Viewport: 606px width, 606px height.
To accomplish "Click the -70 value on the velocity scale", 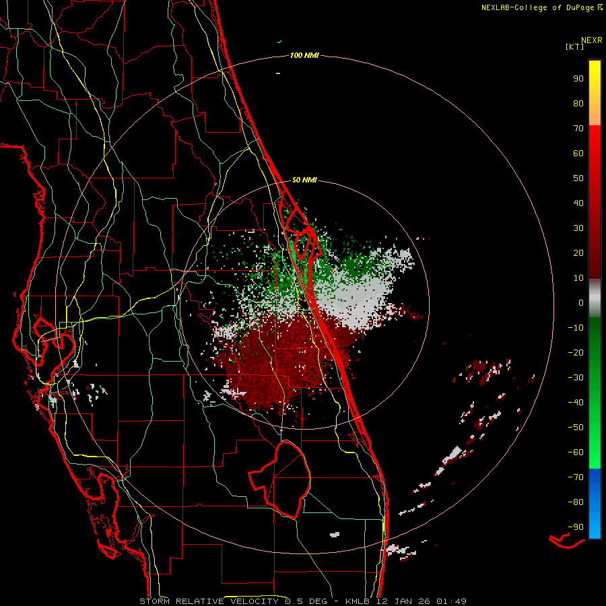I will (x=576, y=477).
